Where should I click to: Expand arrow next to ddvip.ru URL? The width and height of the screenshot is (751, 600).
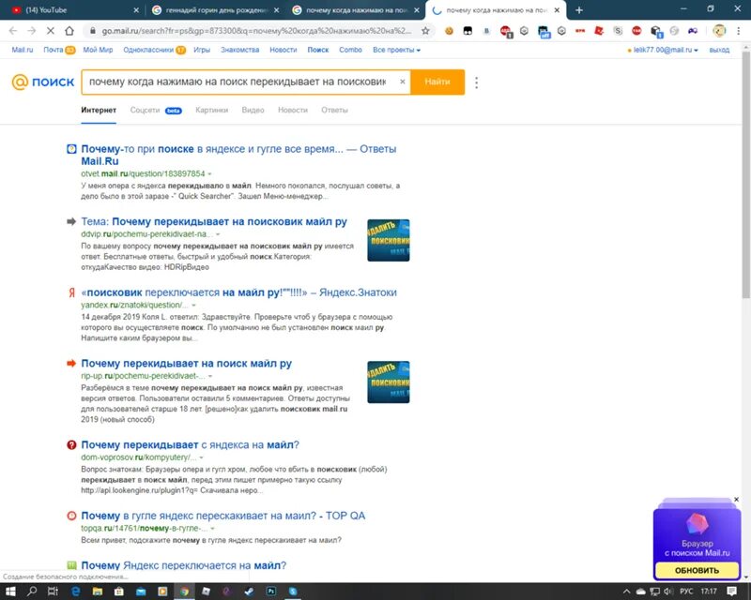click(x=218, y=234)
